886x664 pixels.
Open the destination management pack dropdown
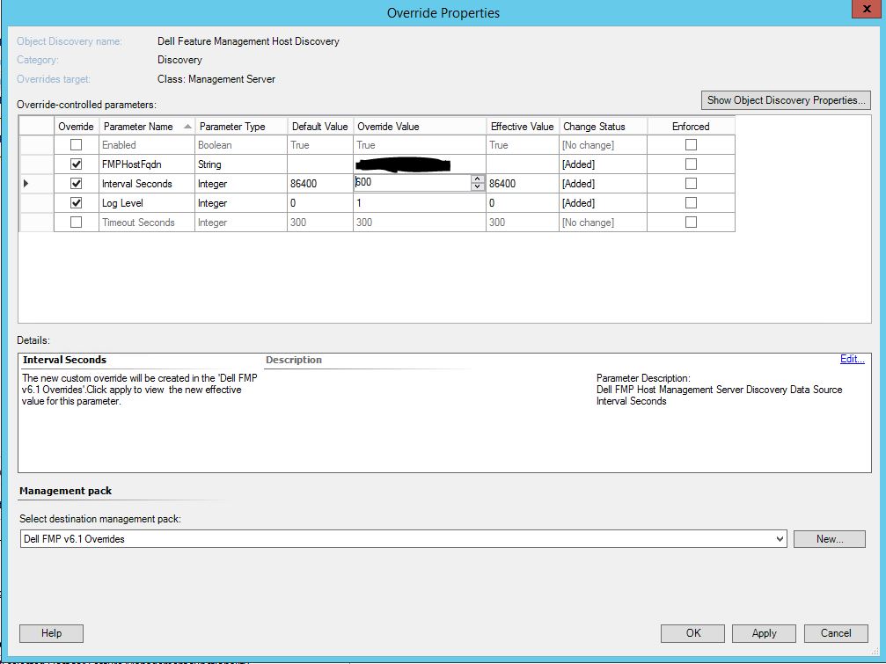(x=780, y=538)
